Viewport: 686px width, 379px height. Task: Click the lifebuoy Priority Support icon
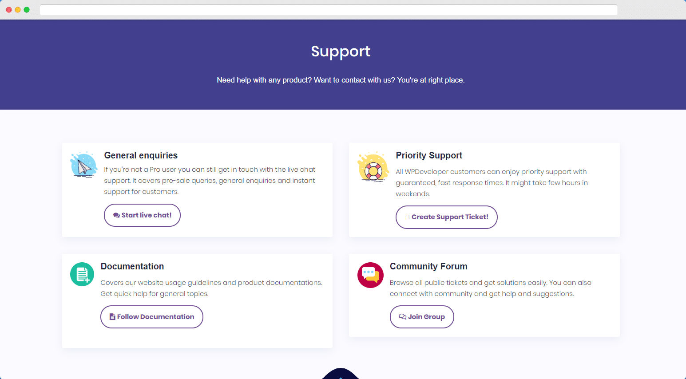tap(373, 167)
